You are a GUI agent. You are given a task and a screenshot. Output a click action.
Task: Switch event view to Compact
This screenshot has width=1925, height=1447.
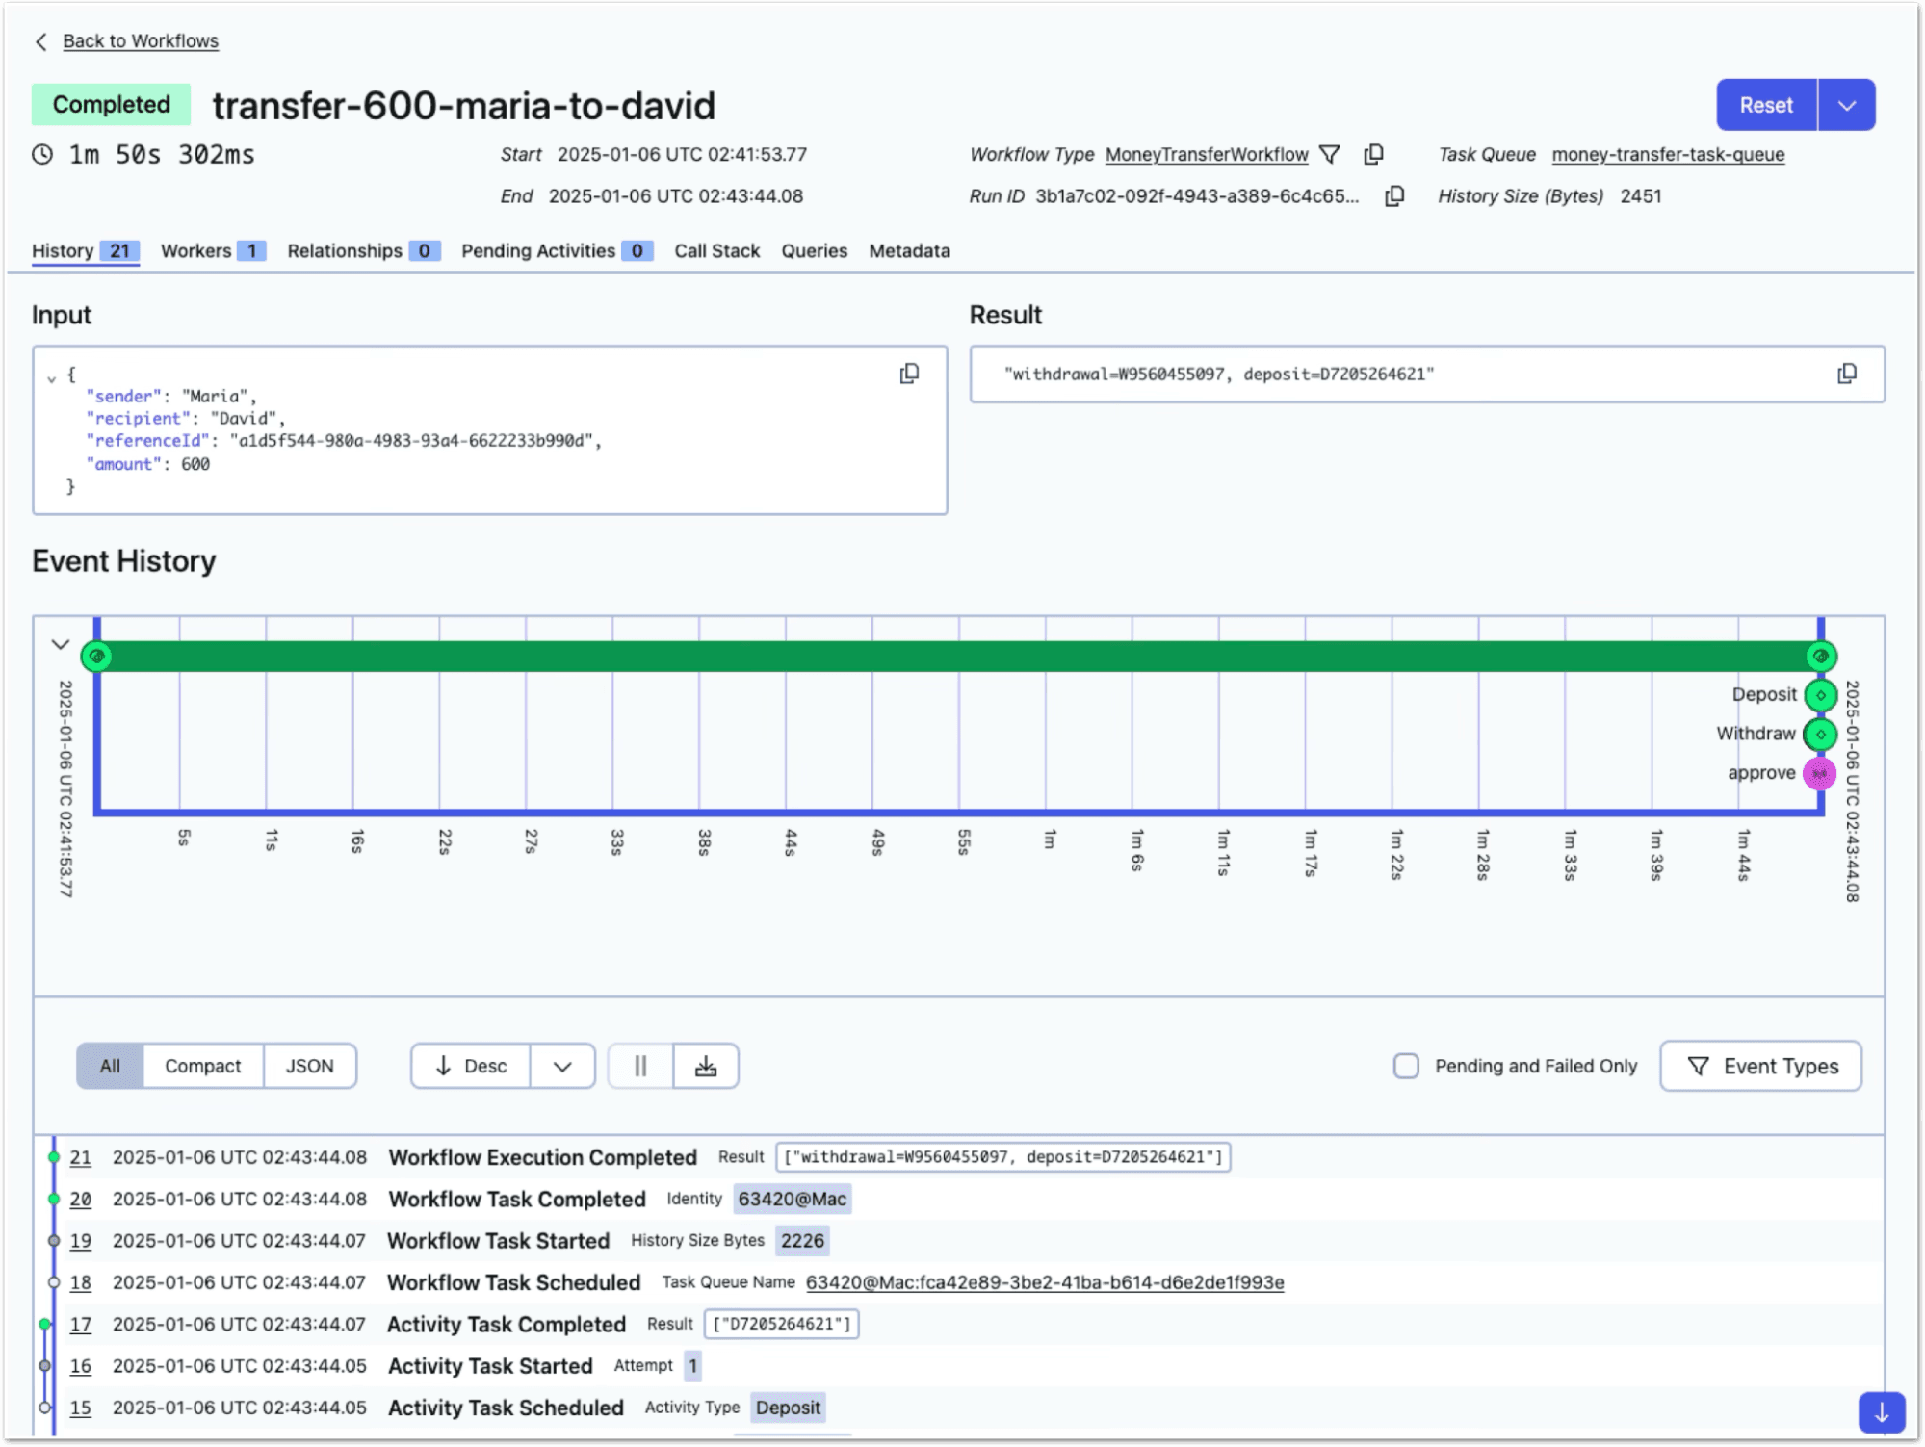202,1066
